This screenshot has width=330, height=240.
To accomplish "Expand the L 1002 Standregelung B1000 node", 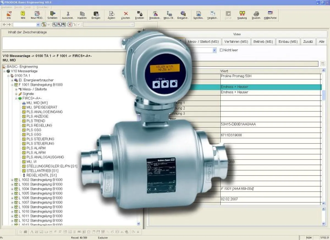I will (12, 180).
